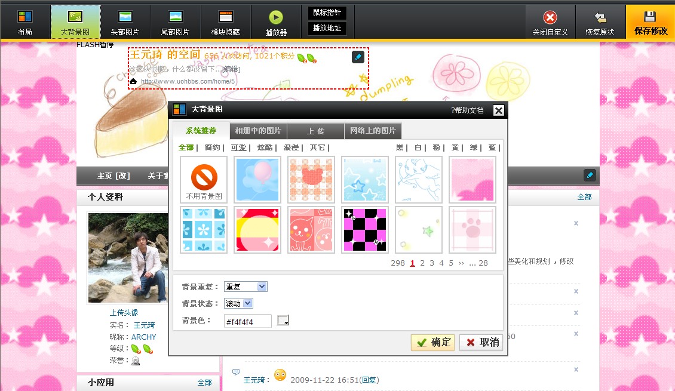Viewport: 675px width, 391px height.
Task: Choose the red and yellow circle background thumbnail
Action: [257, 230]
